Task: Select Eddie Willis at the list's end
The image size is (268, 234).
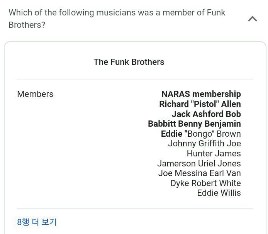Action: (219, 193)
